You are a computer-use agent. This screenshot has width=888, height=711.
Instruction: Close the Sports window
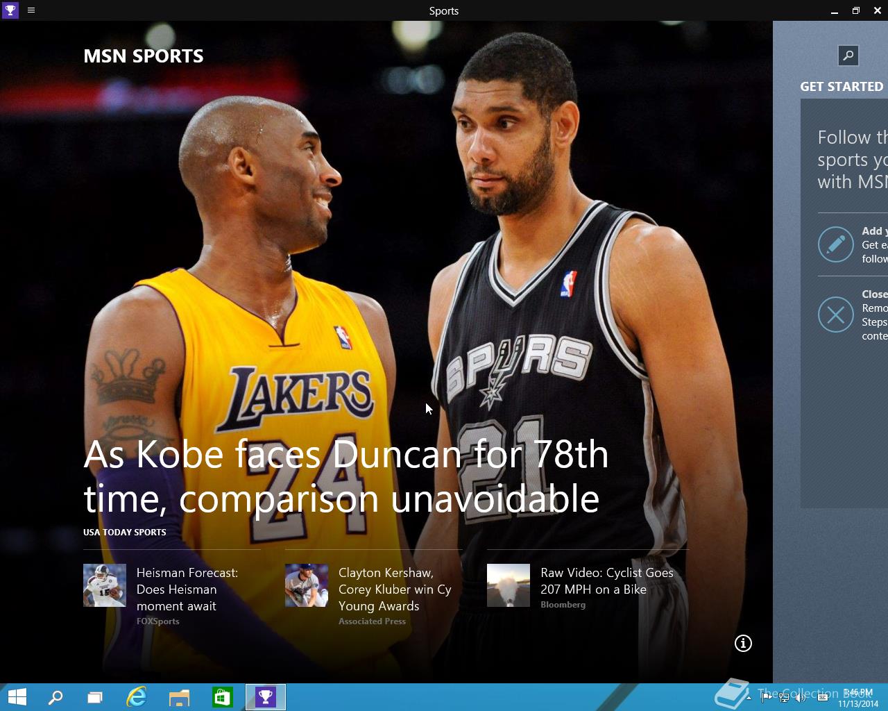pyautogui.click(x=877, y=10)
